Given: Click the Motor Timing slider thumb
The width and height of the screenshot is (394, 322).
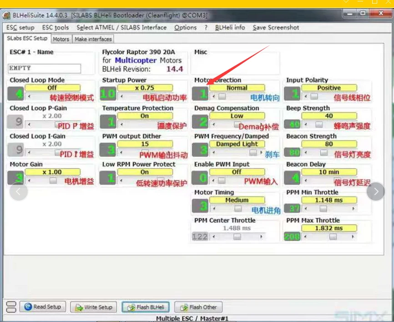Looking at the screenshot, I should pos(238,209).
